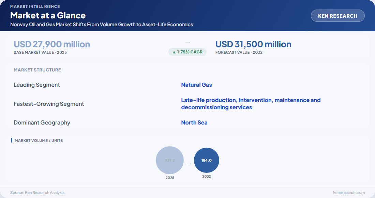Screen dimensions: 375x198
Task: Click the "2032" label under the dark circle
Action: click(206, 176)
